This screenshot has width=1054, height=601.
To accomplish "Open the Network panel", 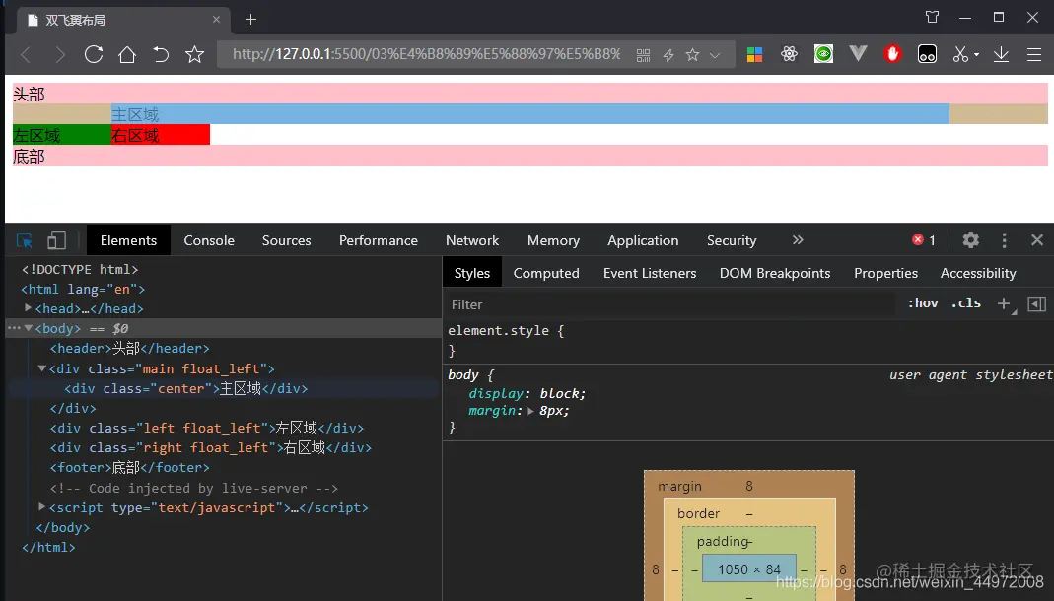I will tap(472, 240).
